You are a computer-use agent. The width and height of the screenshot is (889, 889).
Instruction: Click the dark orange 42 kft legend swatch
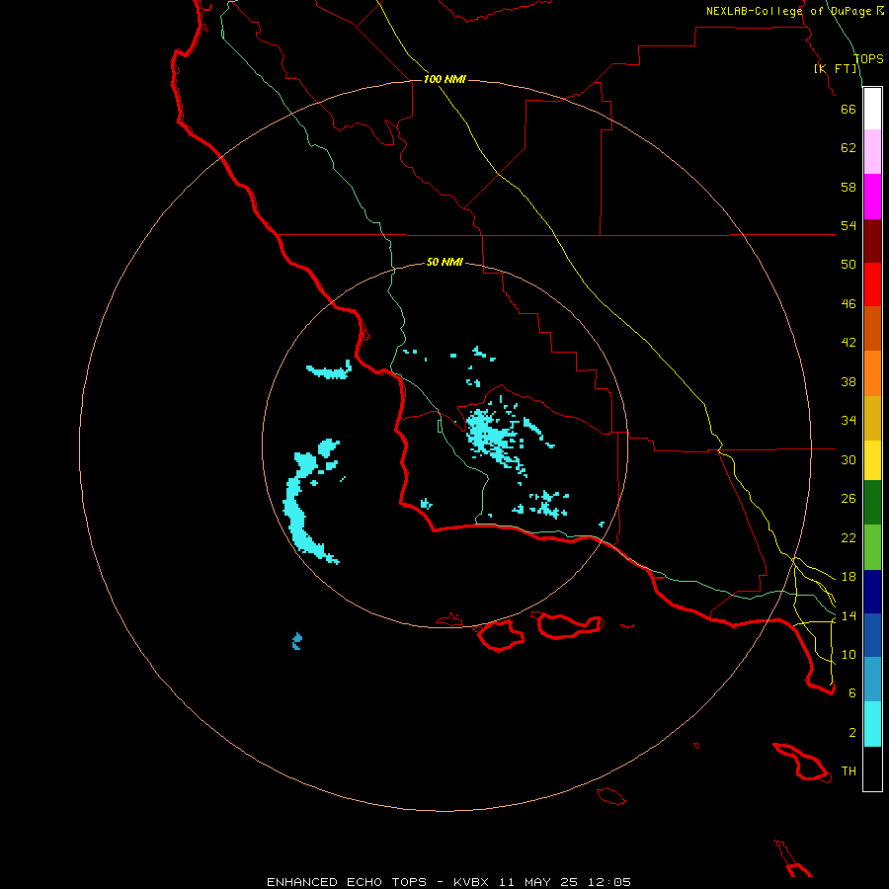(872, 329)
